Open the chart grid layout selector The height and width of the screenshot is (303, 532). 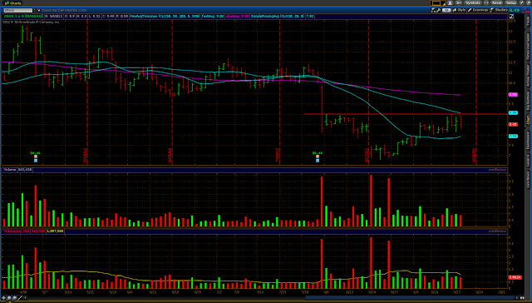(438, 3)
